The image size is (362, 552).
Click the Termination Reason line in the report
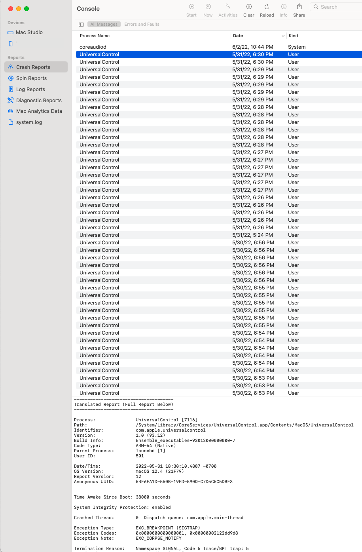[161, 548]
